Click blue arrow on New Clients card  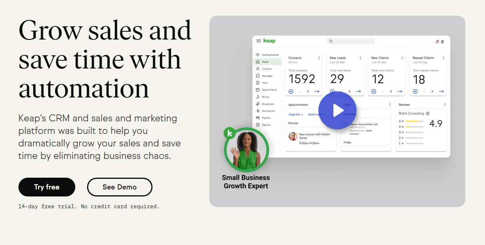[x=400, y=91]
